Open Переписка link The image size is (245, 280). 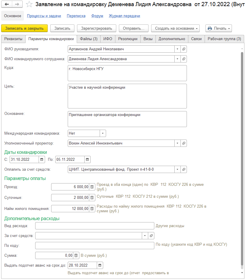point(76,16)
